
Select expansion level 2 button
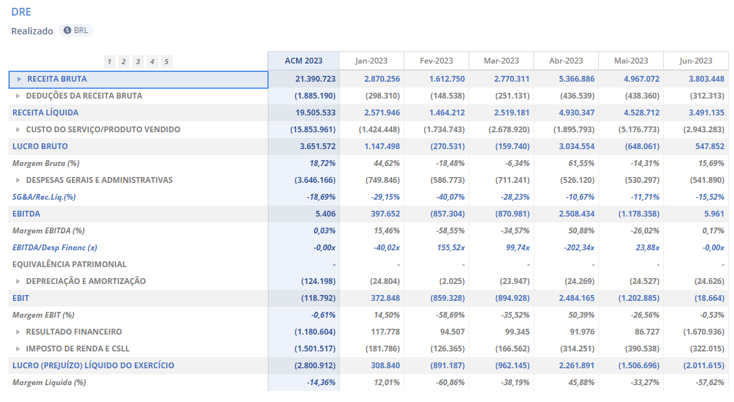[x=123, y=62]
